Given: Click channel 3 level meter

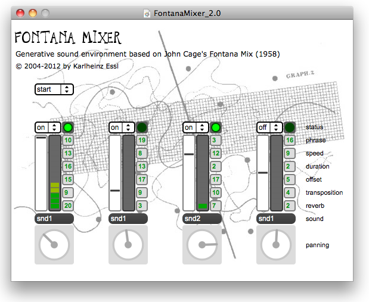Looking at the screenshot, I should point(203,173).
